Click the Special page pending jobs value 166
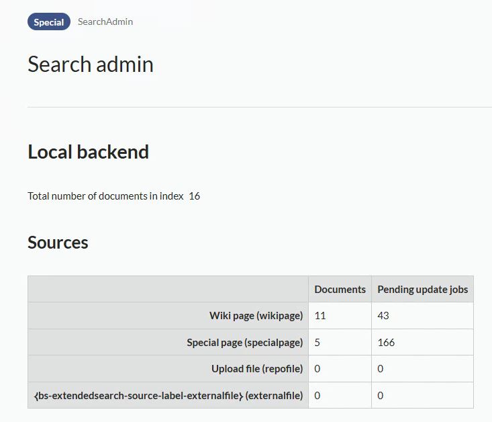The image size is (492, 422). click(386, 342)
